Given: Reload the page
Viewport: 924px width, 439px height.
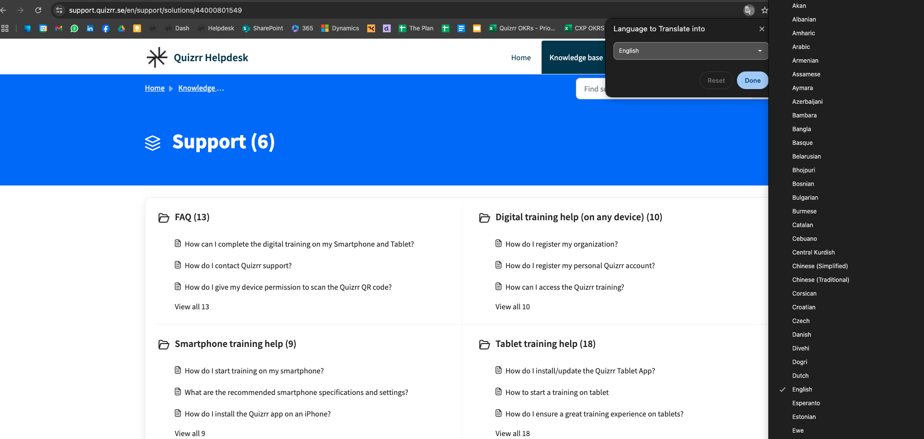Looking at the screenshot, I should point(38,10).
